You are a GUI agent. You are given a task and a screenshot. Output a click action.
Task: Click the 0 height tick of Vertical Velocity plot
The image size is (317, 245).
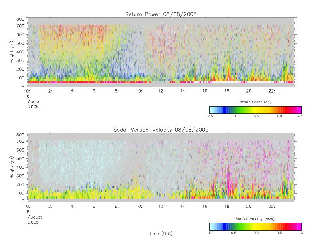point(23,201)
